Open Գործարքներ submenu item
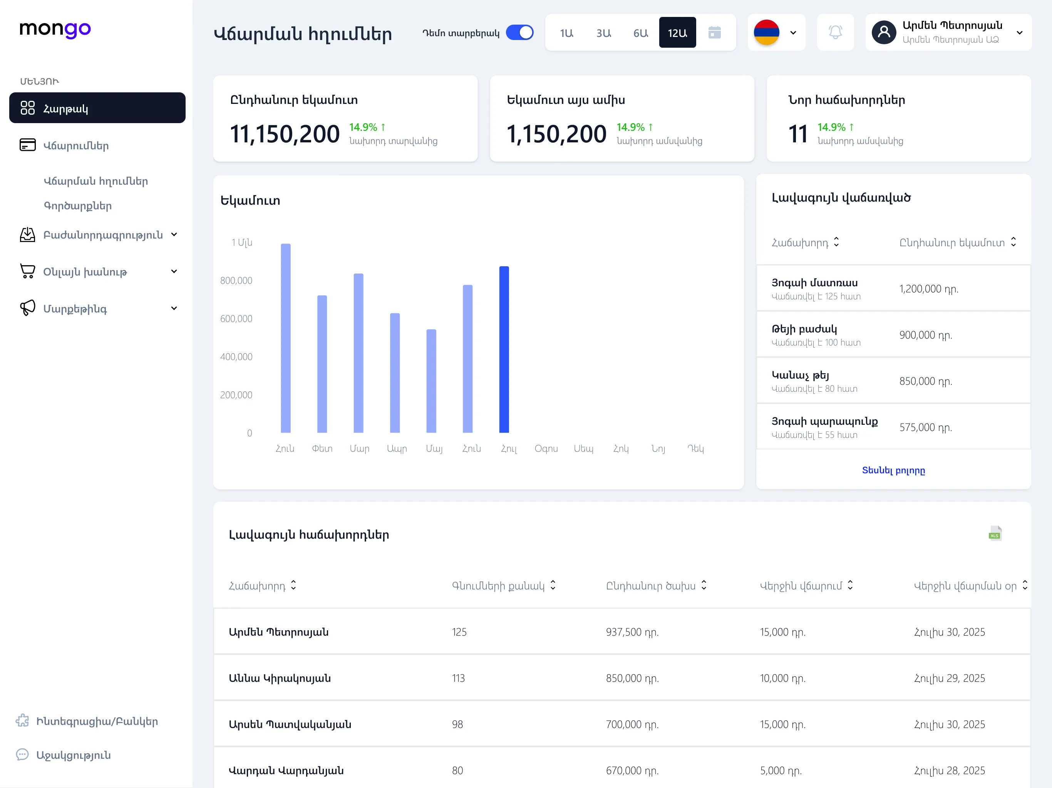Image resolution: width=1052 pixels, height=788 pixels. (x=77, y=206)
